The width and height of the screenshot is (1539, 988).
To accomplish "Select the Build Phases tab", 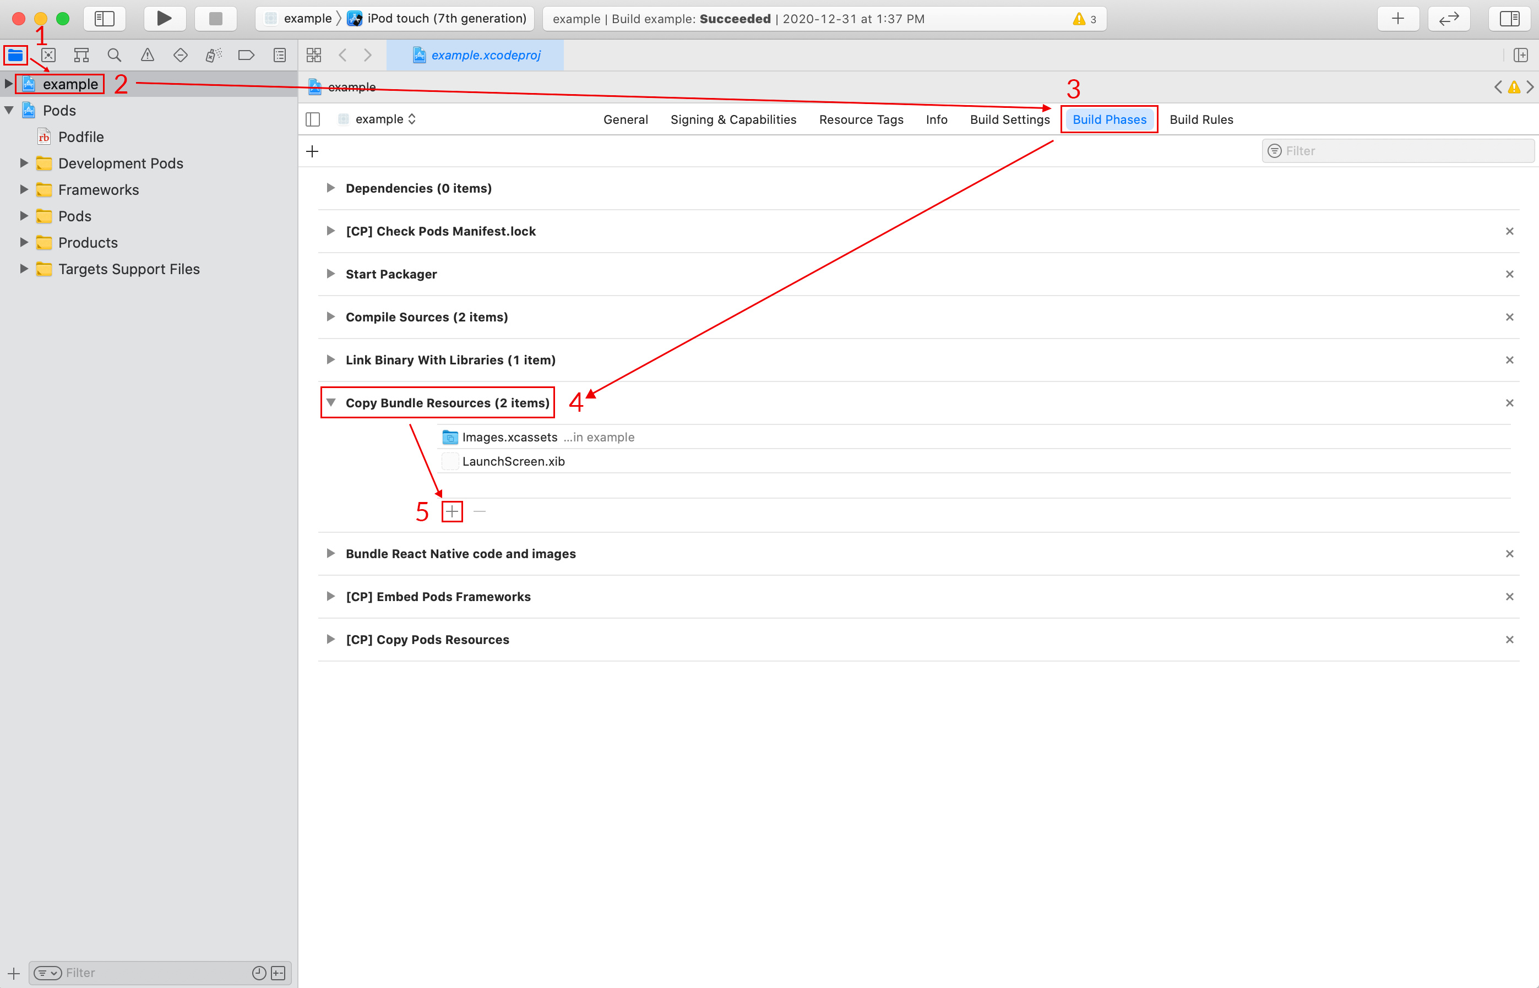I will [x=1110, y=119].
